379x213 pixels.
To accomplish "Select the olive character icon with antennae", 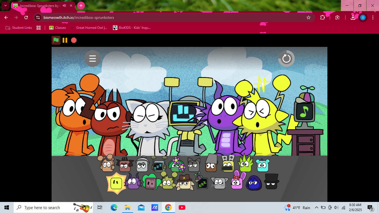I will [168, 181].
